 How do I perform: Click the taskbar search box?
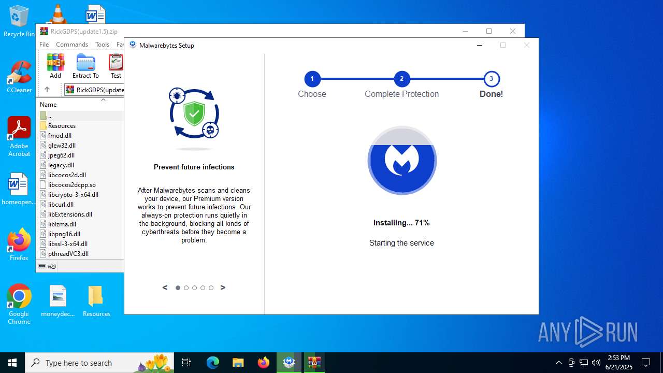coord(100,363)
